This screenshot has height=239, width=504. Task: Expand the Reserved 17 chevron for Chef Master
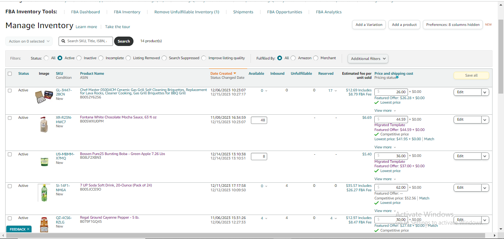336,91
